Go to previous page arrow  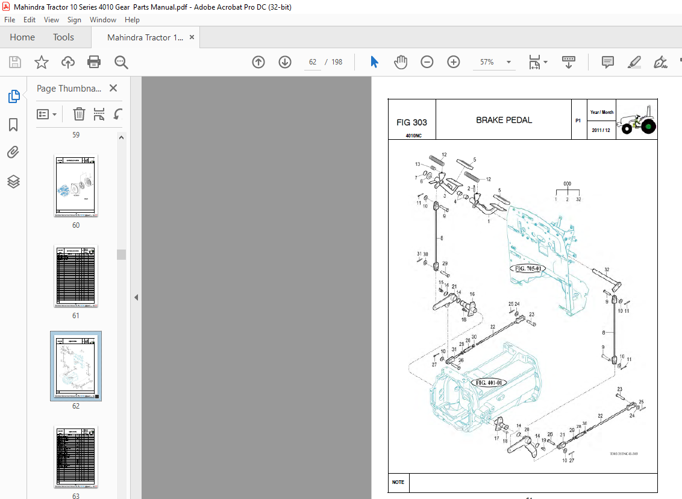coord(258,62)
